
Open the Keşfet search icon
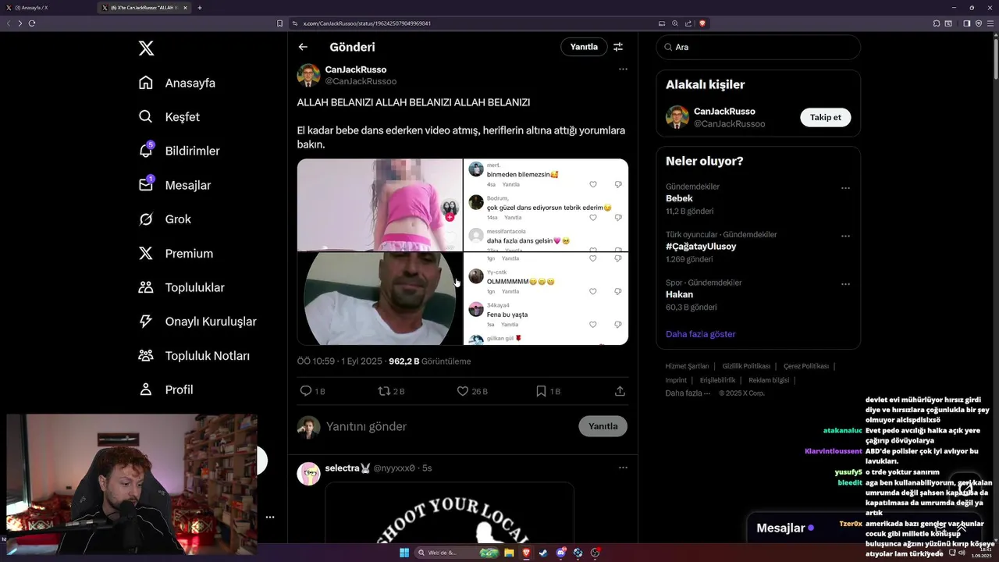click(145, 116)
